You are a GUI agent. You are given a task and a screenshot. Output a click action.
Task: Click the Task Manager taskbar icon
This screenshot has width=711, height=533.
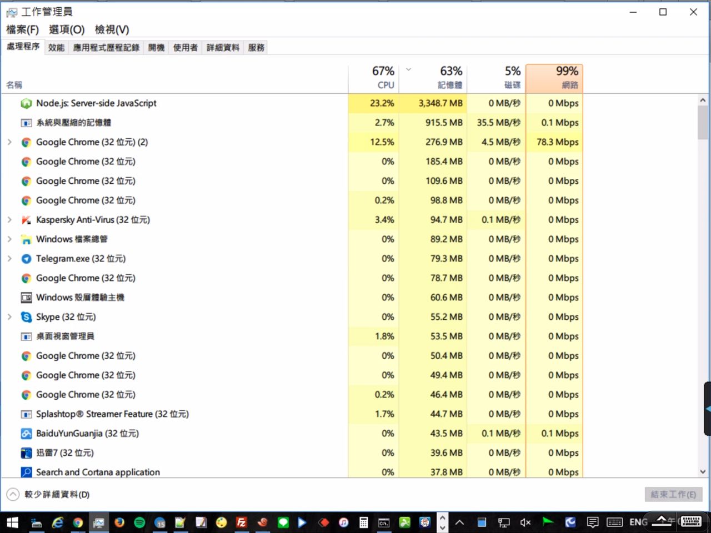(x=99, y=522)
